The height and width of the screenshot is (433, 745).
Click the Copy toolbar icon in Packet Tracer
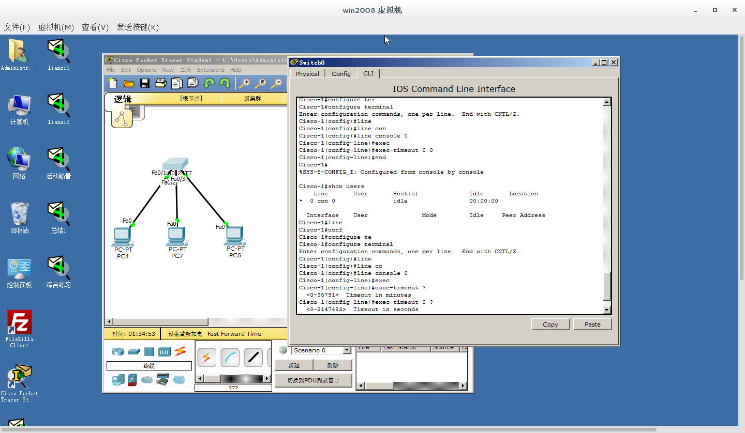(177, 83)
